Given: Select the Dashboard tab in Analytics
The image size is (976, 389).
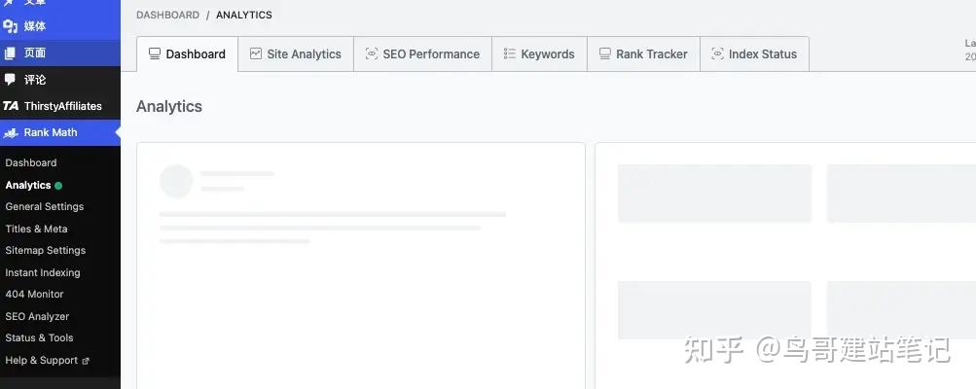Looking at the screenshot, I should click(x=187, y=54).
